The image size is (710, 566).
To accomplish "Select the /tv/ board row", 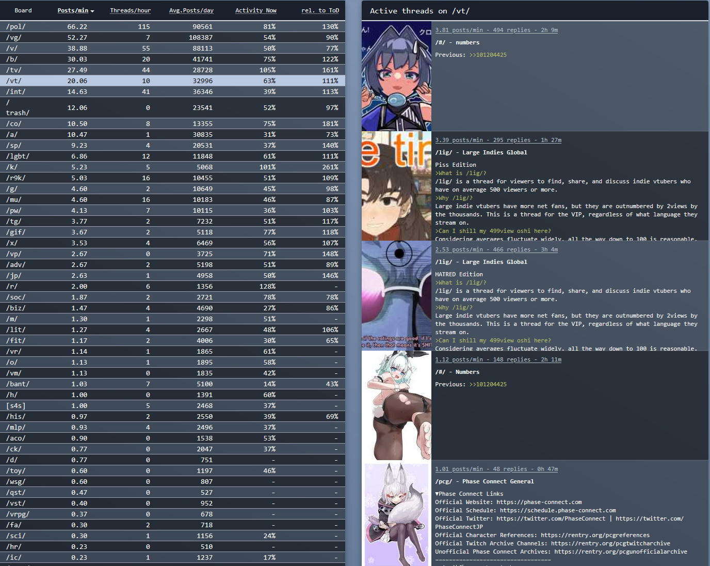I will click(172, 70).
